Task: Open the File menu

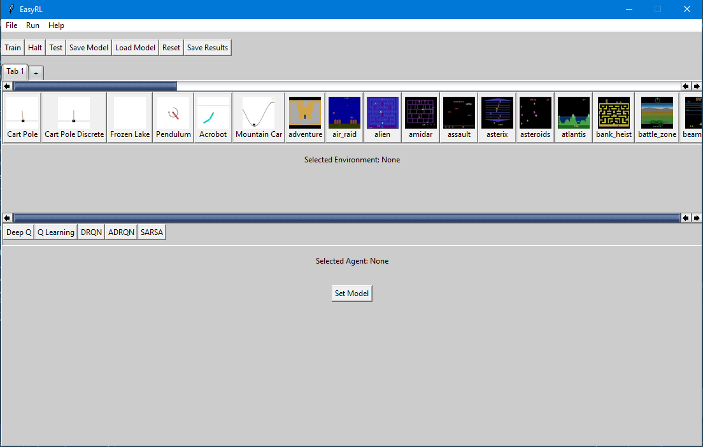Action: click(11, 25)
